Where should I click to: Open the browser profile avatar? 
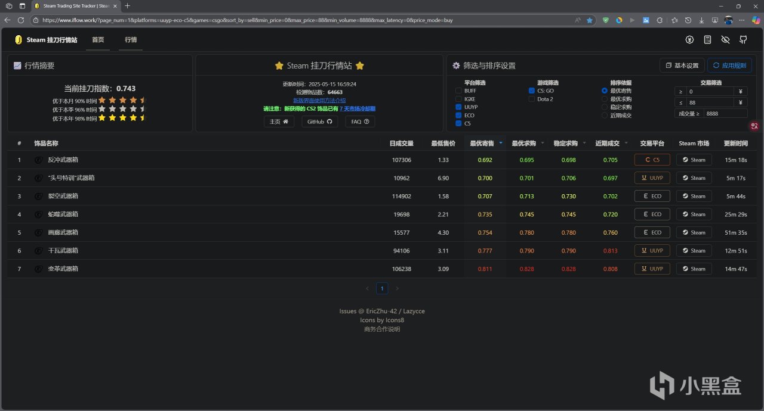(729, 20)
